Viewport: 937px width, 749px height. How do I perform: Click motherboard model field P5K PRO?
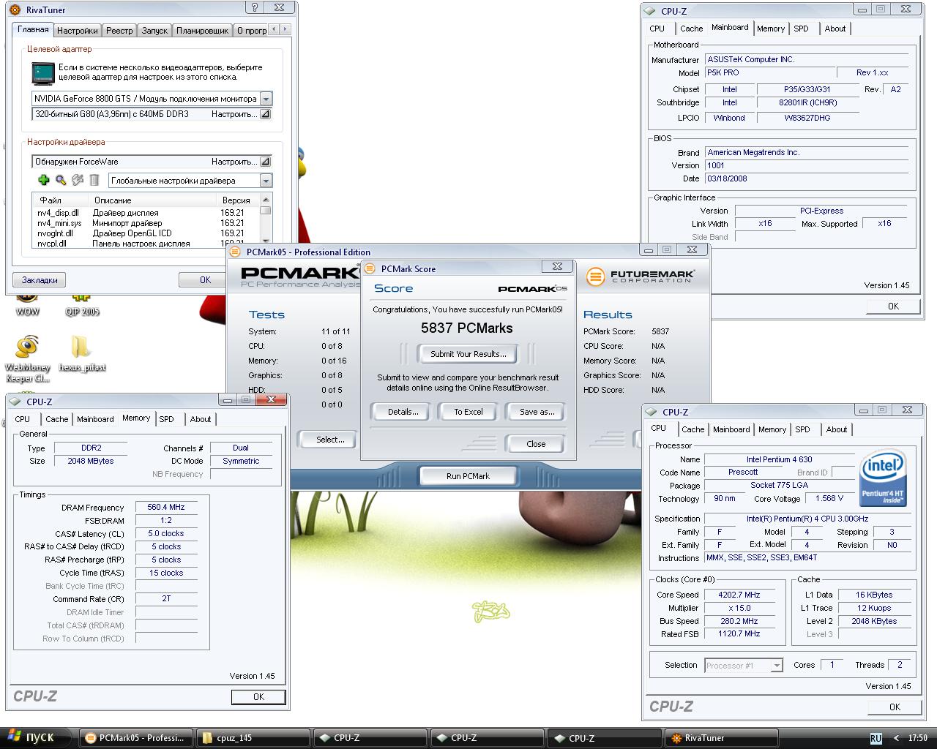pos(769,73)
